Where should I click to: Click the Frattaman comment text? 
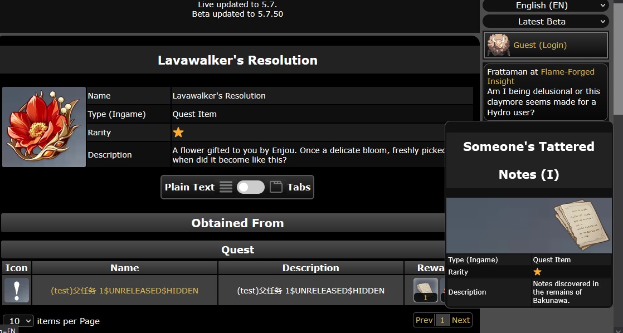[x=543, y=102]
